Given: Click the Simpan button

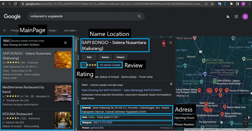Looking at the screenshot, I should point(105,57).
